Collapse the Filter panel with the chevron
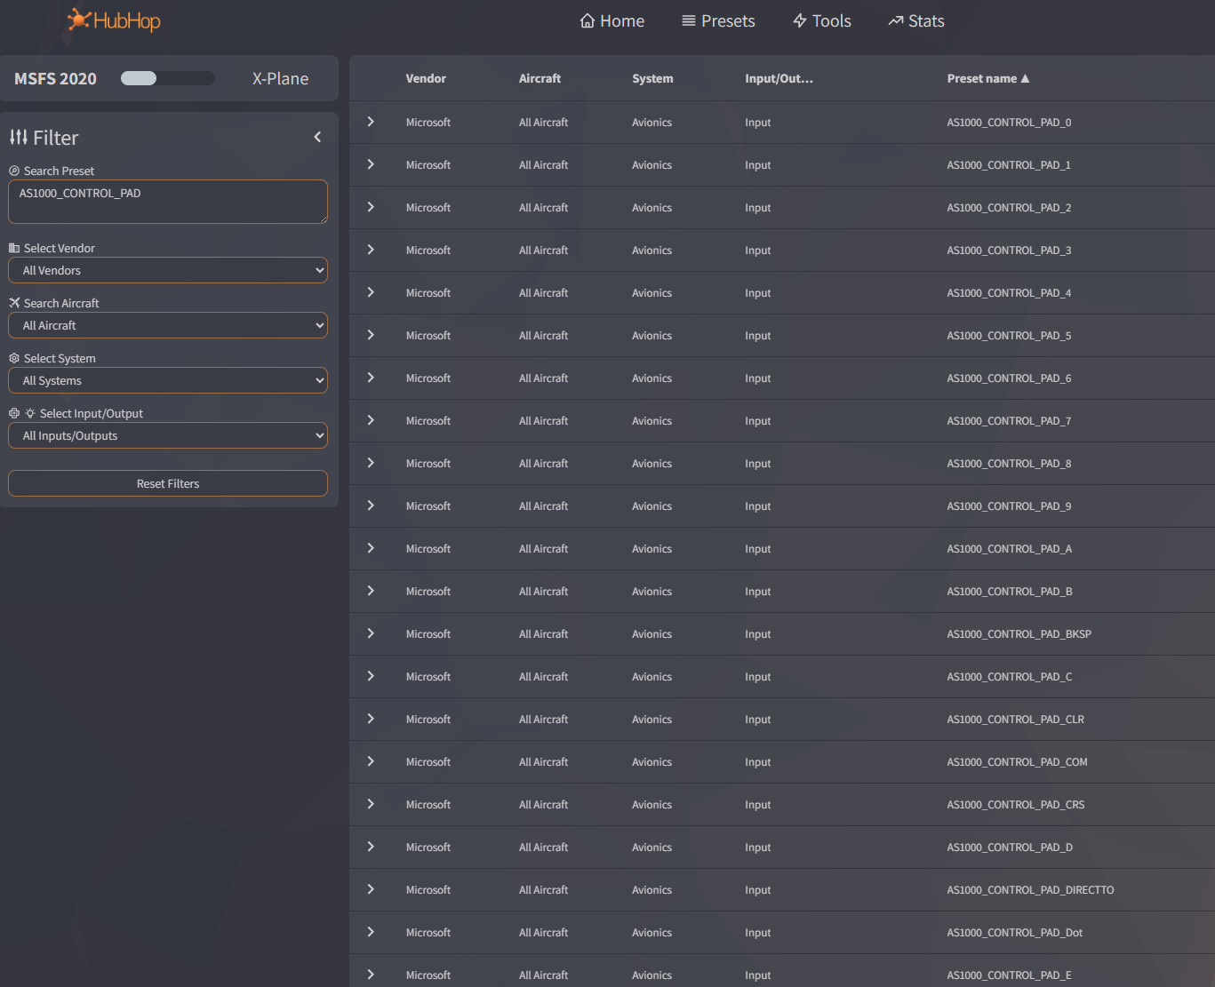Viewport: 1215px width, 987px height. pos(317,137)
